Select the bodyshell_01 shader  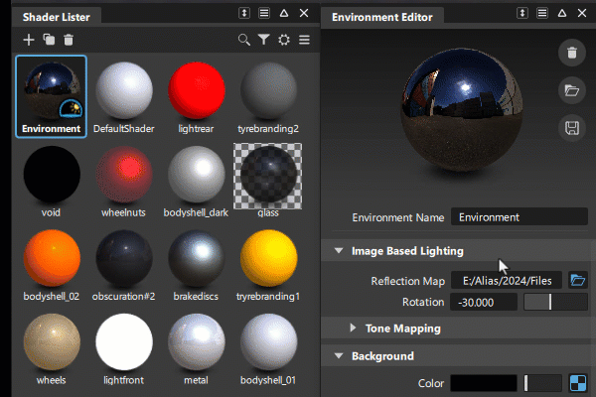tap(269, 341)
